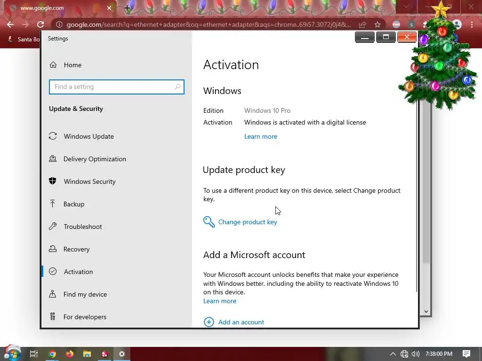This screenshot has width=482, height=361.
Task: Open the Start menu with Santa hat
Action: tap(12, 353)
